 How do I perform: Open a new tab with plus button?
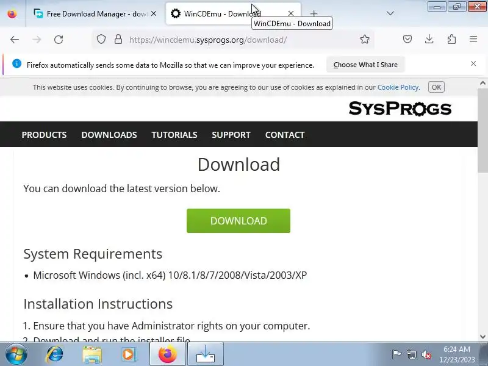click(314, 13)
